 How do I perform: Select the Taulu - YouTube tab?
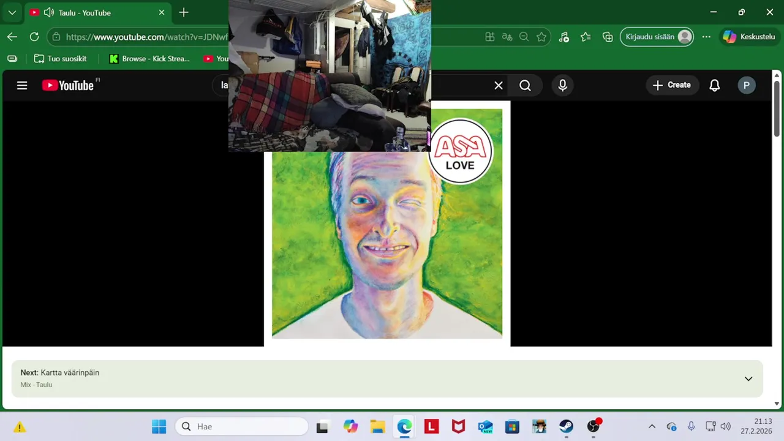click(98, 13)
